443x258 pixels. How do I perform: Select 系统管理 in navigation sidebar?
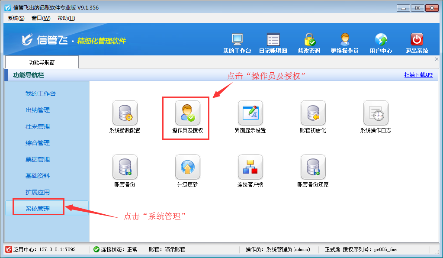[38, 209]
